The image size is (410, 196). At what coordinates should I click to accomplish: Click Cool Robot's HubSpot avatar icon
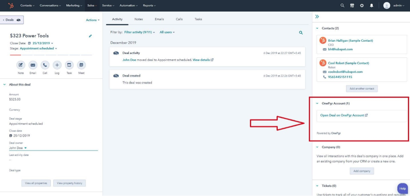(x=323, y=63)
